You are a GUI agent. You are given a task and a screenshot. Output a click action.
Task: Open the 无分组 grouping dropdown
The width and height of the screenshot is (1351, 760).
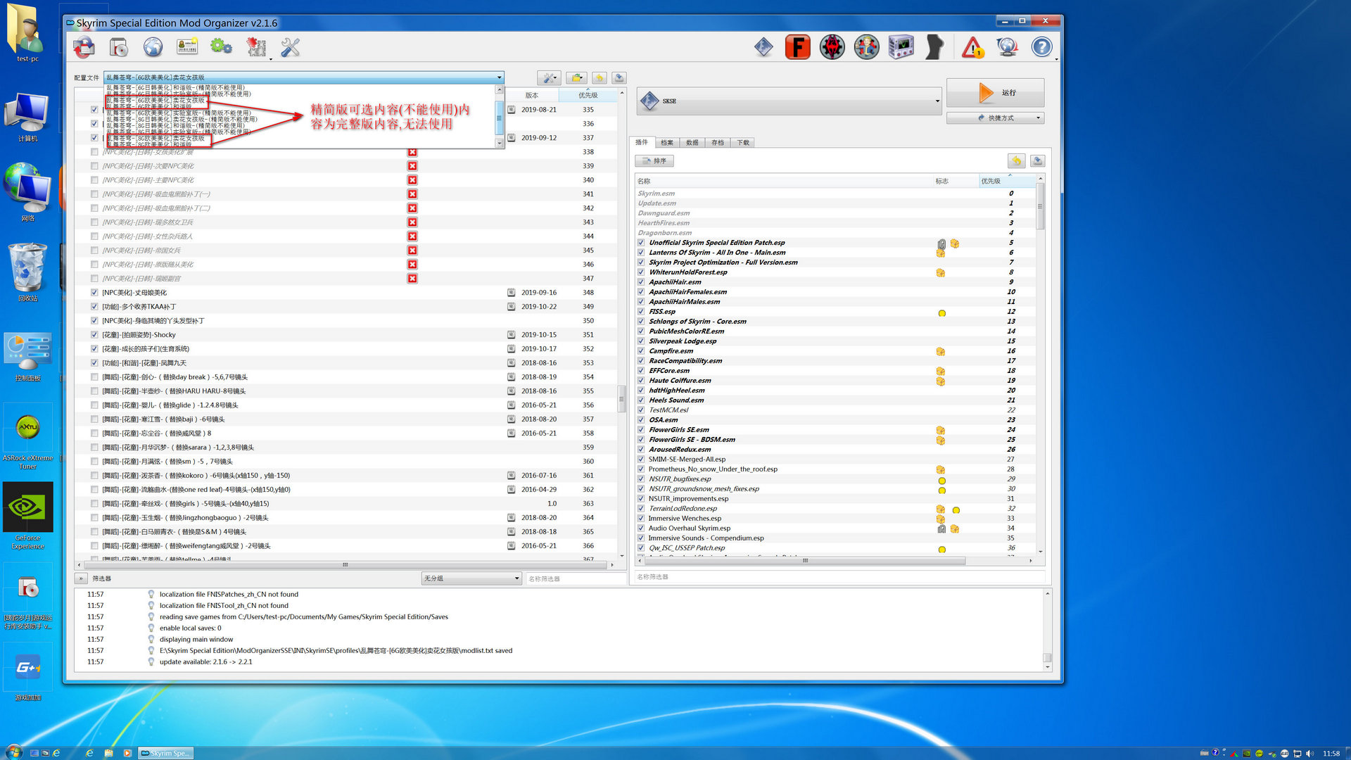click(471, 578)
